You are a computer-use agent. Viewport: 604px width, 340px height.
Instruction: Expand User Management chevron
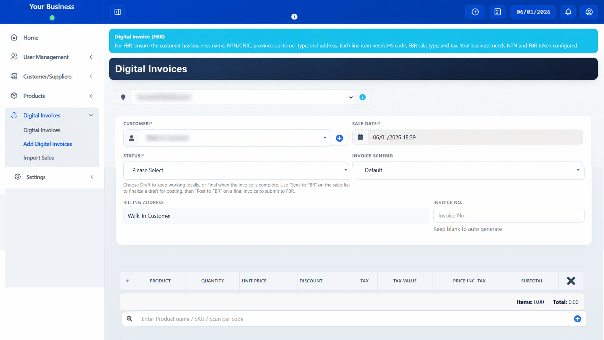click(91, 57)
